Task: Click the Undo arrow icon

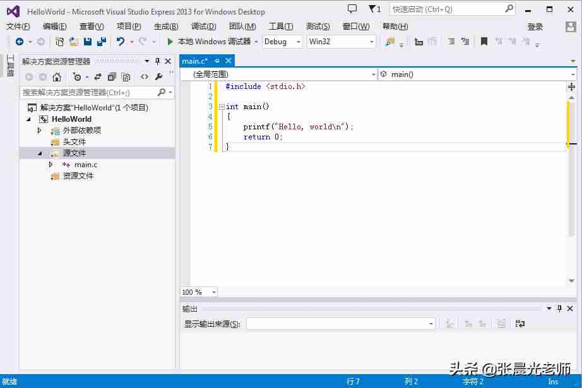Action: click(x=121, y=42)
